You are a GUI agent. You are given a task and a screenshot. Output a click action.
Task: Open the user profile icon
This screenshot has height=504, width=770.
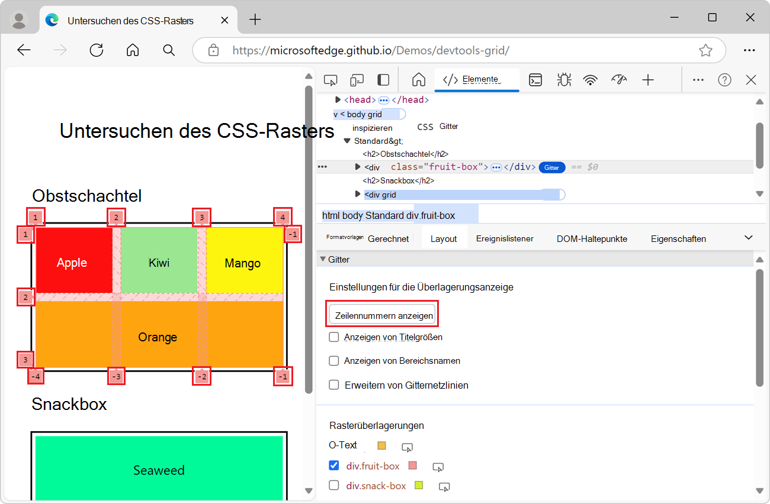tap(20, 20)
